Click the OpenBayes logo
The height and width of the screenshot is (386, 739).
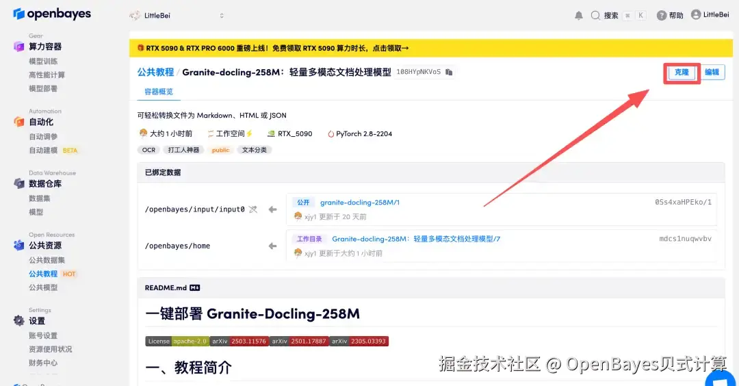52,14
